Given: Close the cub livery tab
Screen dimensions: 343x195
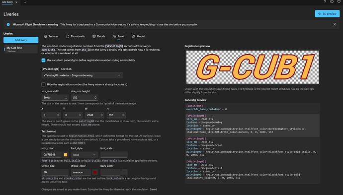Looking at the screenshot, I should coord(16,2).
